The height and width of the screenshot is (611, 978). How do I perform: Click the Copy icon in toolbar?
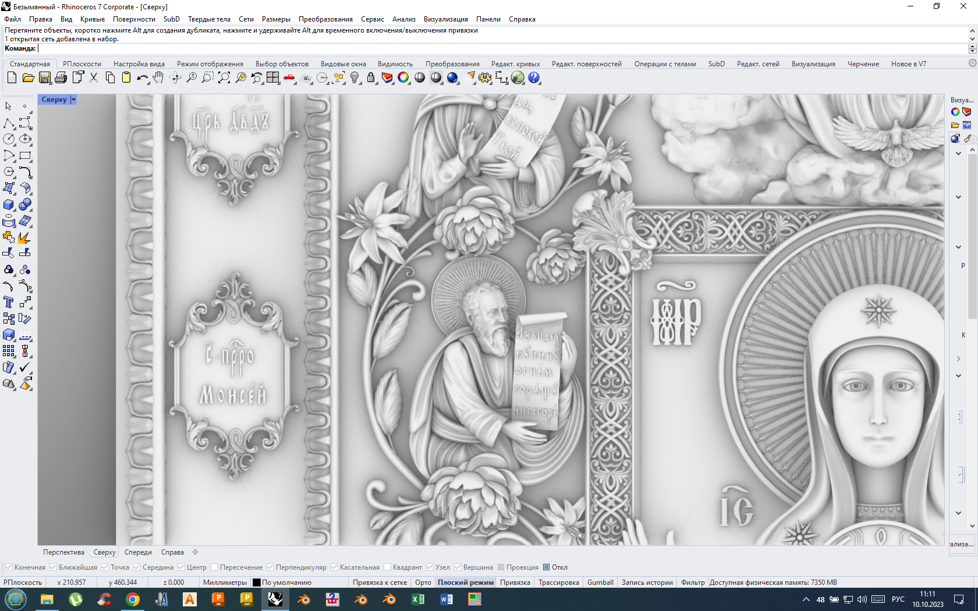(110, 77)
